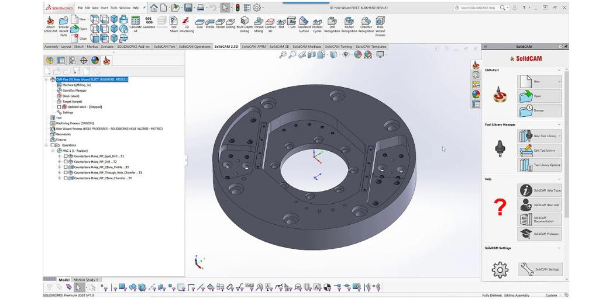Check Counterbore Holes_MP_Drill T2 box
The image size is (599, 299).
[66, 162]
